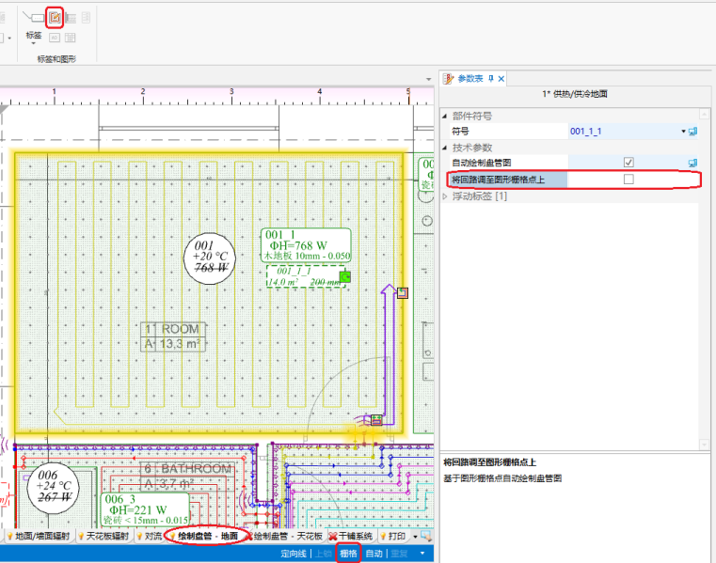Click the list sheet icon in ribbon
The height and width of the screenshot is (563, 716).
pyautogui.click(x=86, y=17)
